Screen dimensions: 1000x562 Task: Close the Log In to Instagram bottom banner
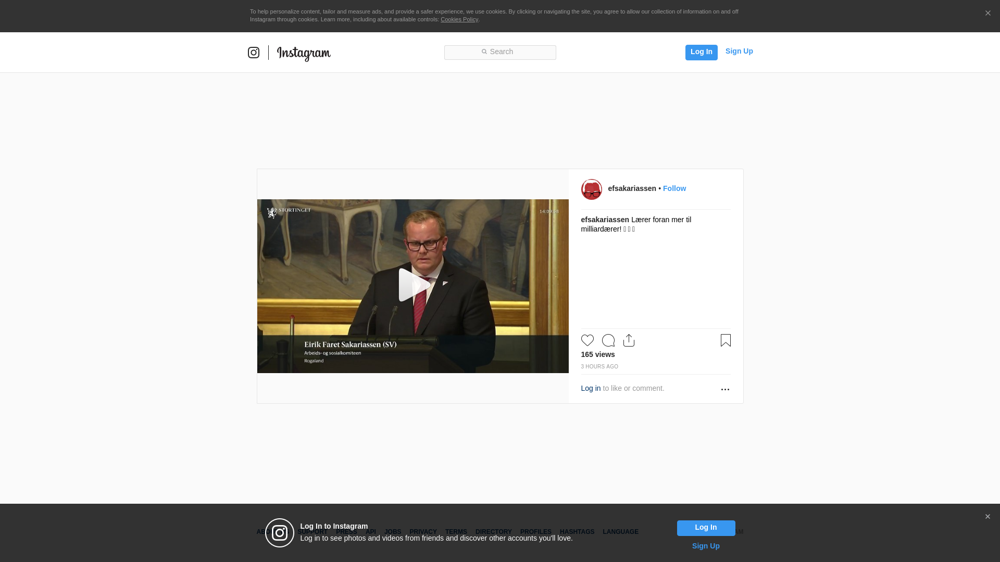988,517
